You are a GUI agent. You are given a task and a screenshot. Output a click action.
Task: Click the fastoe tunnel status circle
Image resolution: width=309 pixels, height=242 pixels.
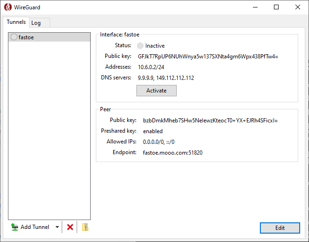coord(14,37)
